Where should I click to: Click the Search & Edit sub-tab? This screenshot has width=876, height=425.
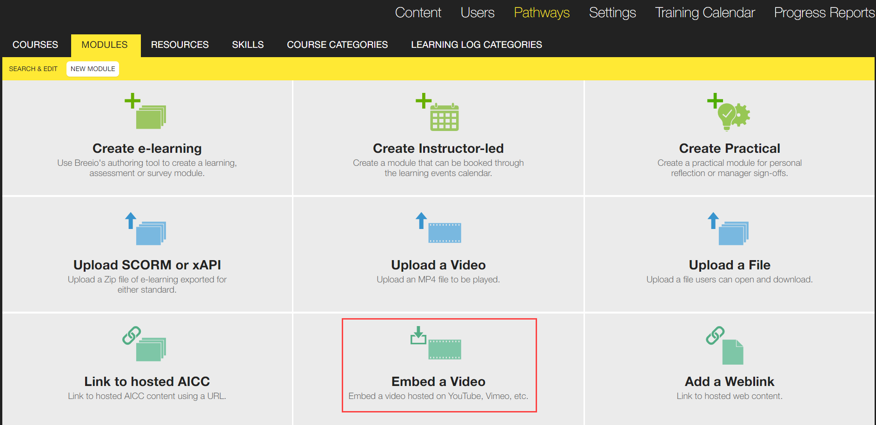pos(33,69)
